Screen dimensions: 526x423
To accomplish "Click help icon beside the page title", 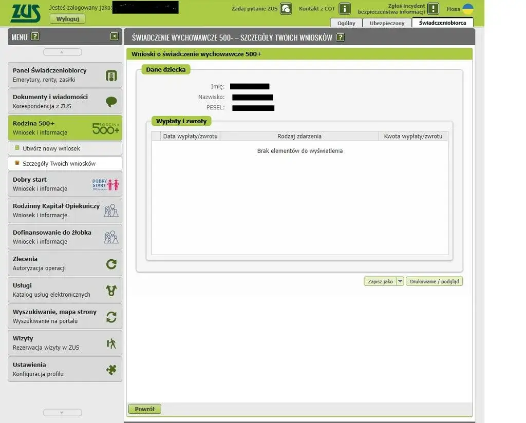I will tap(340, 37).
